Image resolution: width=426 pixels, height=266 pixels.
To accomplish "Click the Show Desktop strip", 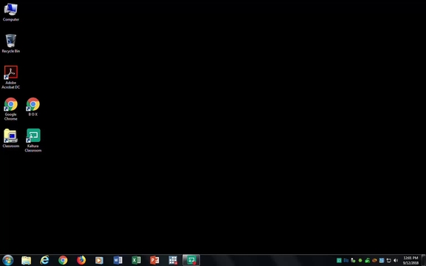I will [x=424, y=260].
